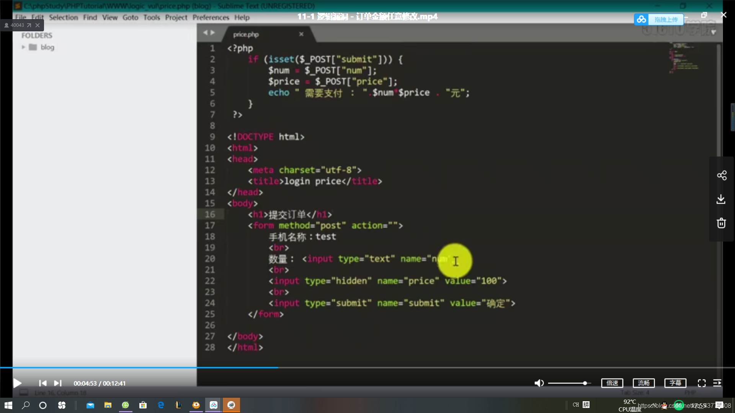This screenshot has width=735, height=413.
Task: Click 'echo' keyword on line 5
Action: pyautogui.click(x=279, y=93)
